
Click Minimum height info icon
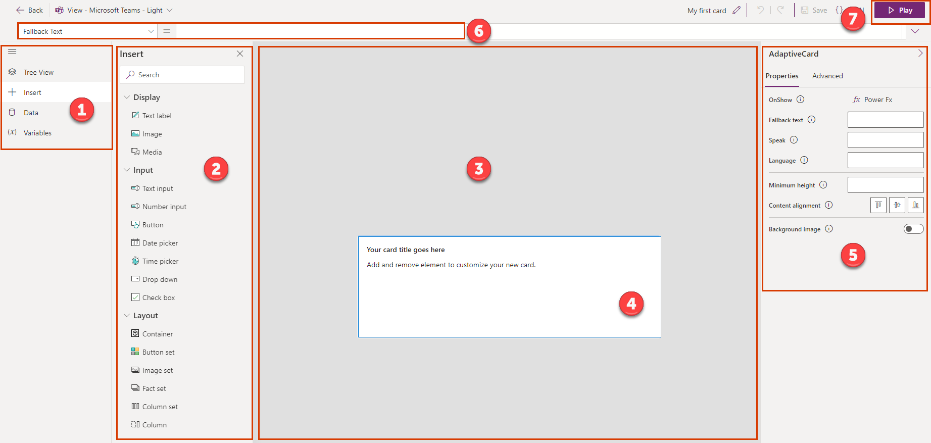pyautogui.click(x=823, y=185)
